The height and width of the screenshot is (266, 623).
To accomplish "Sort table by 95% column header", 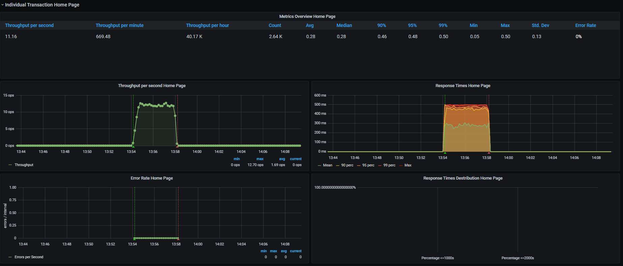I will [x=412, y=25].
